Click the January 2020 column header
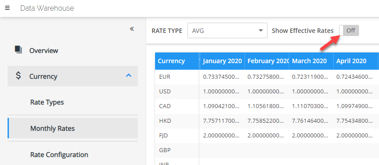 pos(222,61)
